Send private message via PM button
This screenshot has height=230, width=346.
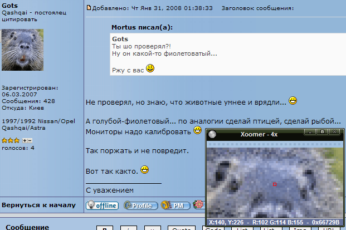point(173,205)
